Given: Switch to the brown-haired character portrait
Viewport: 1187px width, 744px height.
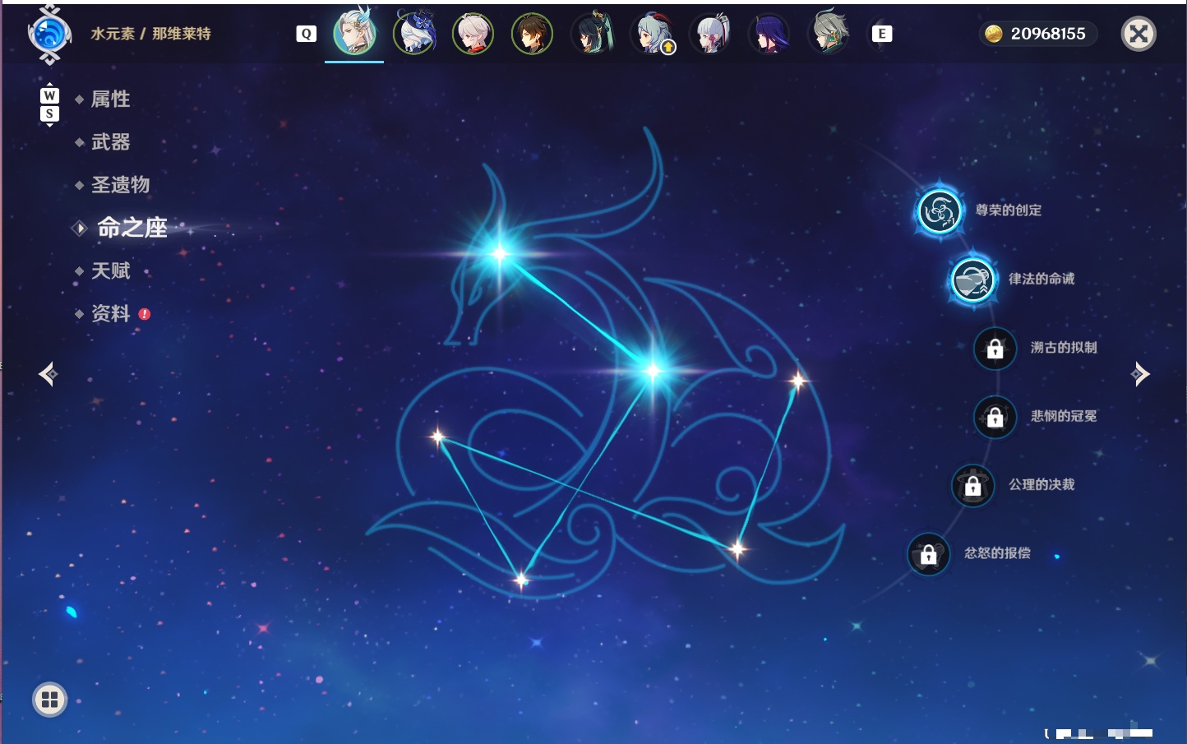Looking at the screenshot, I should 532,34.
